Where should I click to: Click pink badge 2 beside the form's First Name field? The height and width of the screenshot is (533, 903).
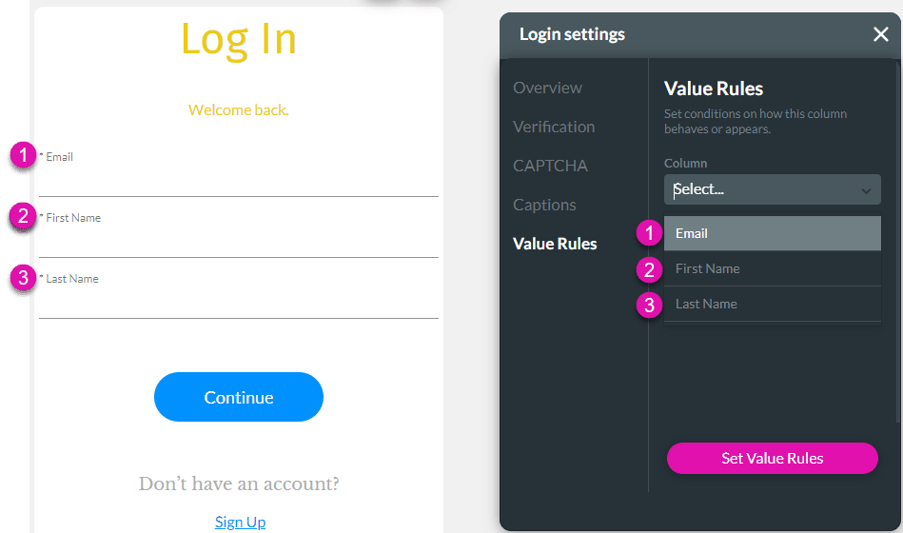23,216
